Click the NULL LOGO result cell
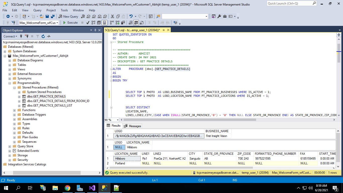343x193 pixels. tap(119, 147)
